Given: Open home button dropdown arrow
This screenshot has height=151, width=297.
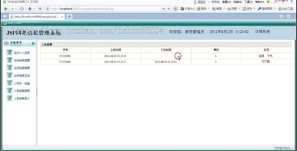Looking at the screenshot, I should tap(34, 9).
